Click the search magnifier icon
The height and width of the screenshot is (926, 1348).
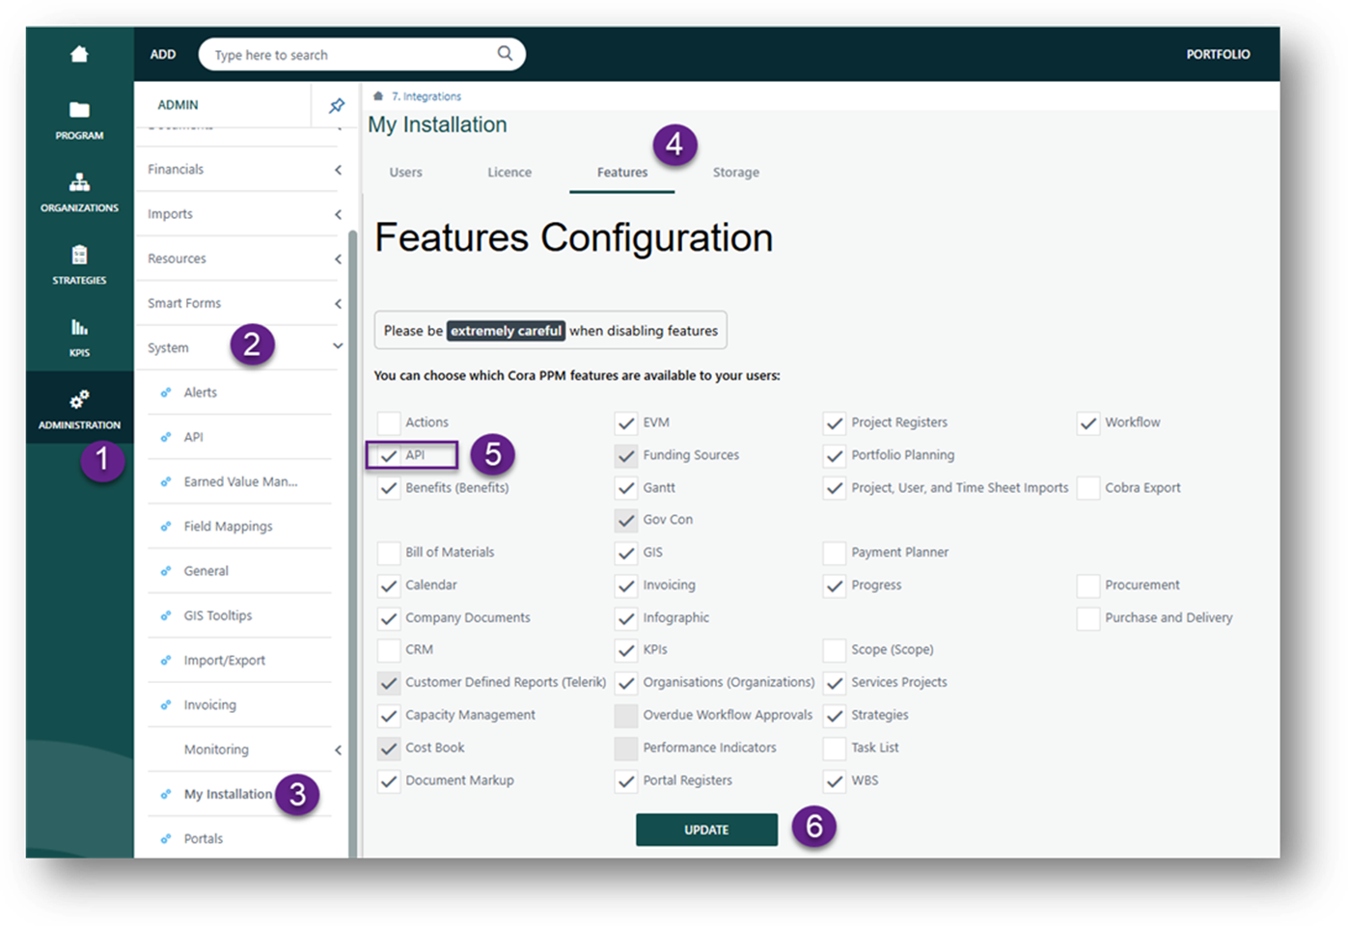click(x=505, y=54)
